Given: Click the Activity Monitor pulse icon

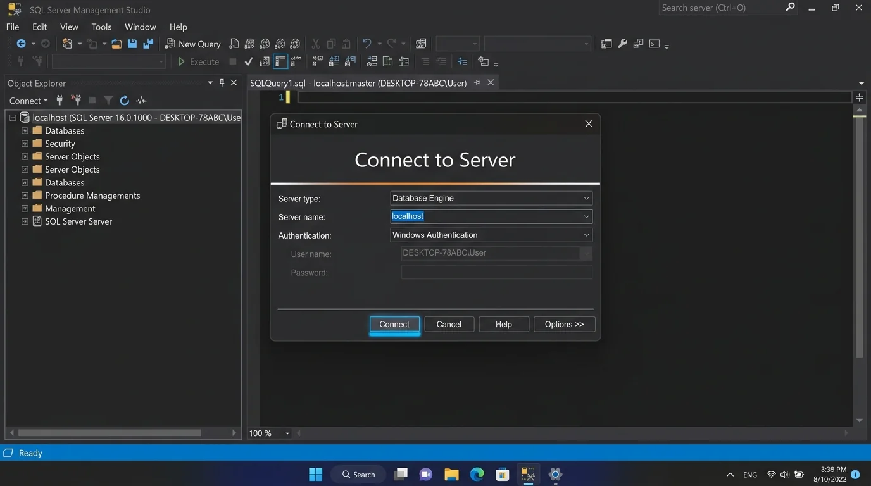Looking at the screenshot, I should click(141, 100).
